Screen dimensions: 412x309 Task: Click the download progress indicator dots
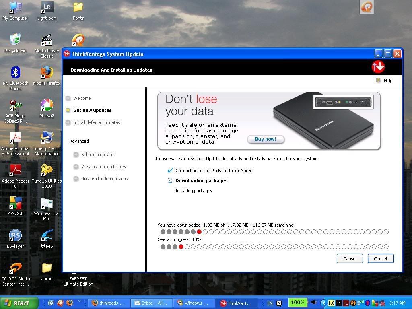[274, 232]
